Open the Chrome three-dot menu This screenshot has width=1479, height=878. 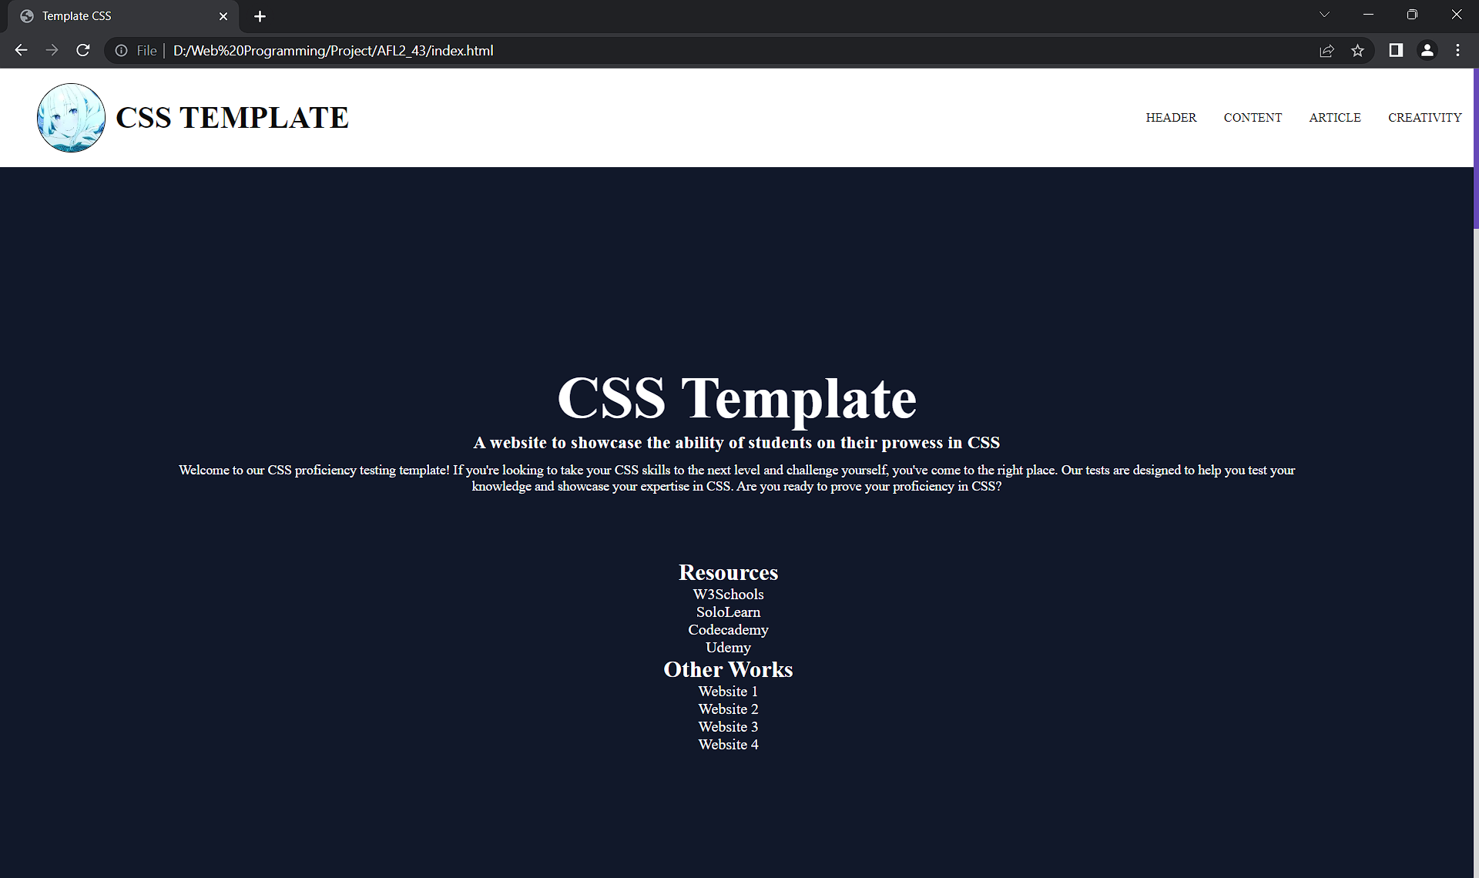pyautogui.click(x=1457, y=50)
